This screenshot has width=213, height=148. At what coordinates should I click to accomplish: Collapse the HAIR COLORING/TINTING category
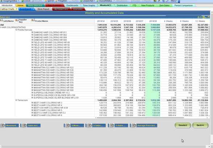tap(0, 27)
